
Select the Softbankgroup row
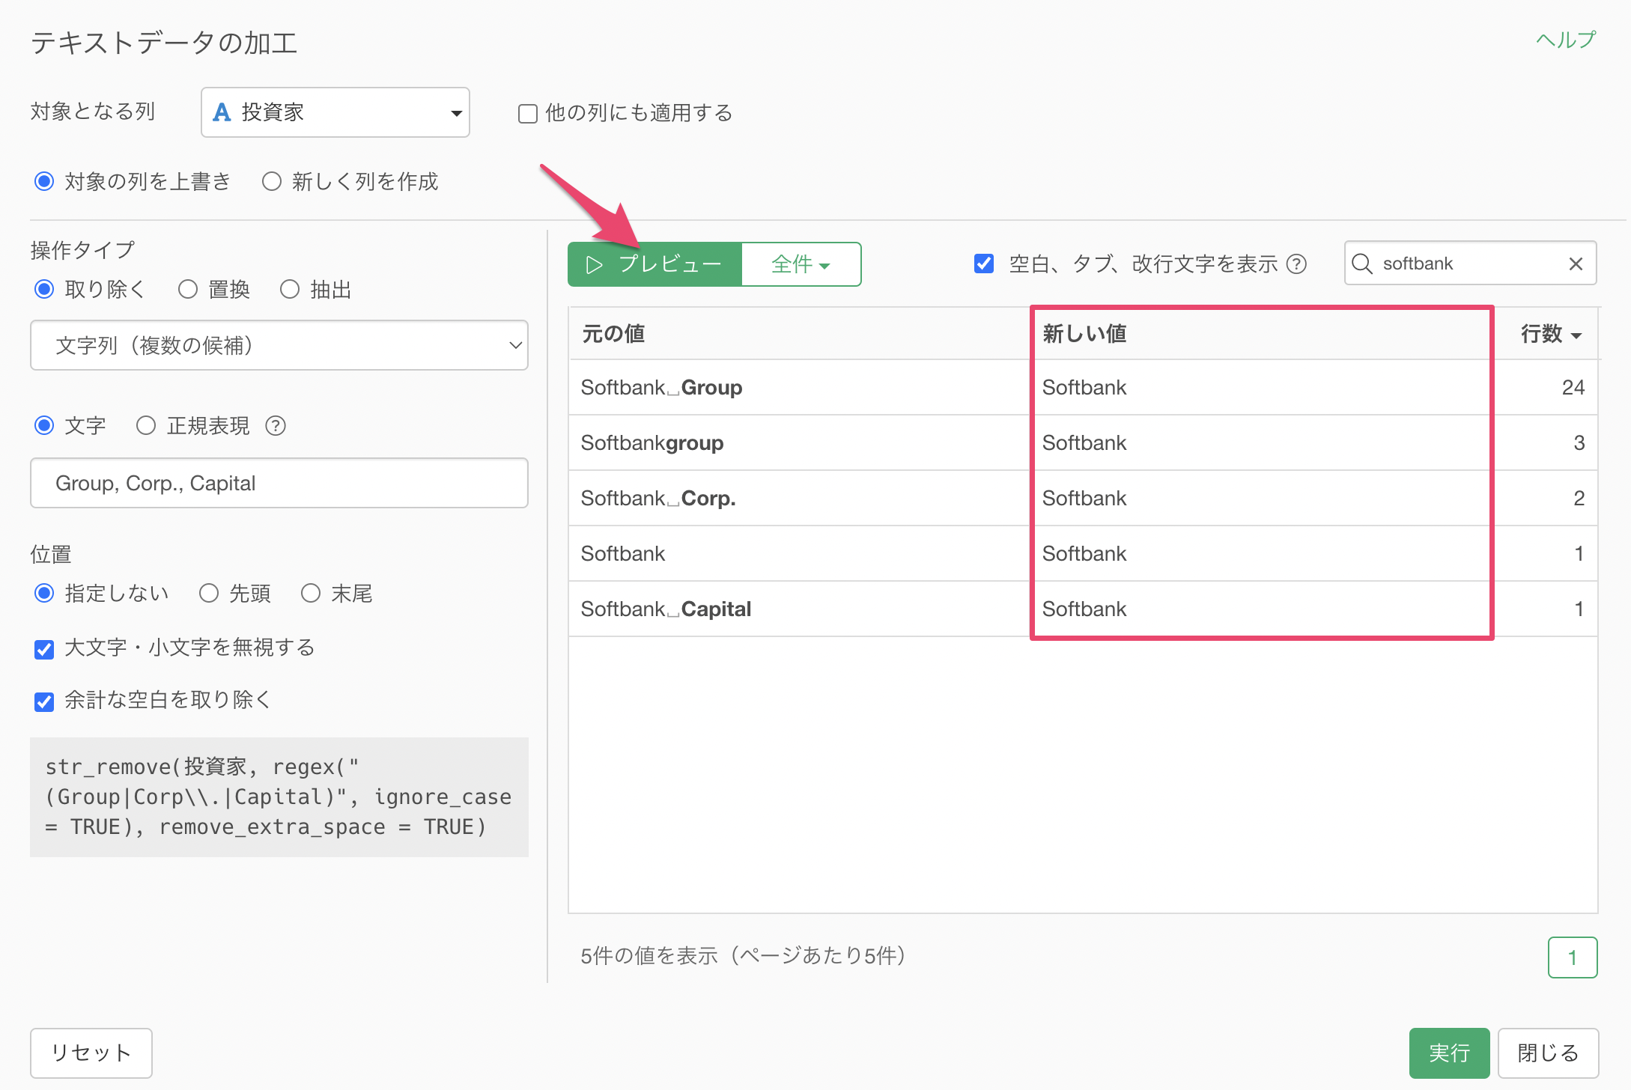pyautogui.click(x=1083, y=443)
